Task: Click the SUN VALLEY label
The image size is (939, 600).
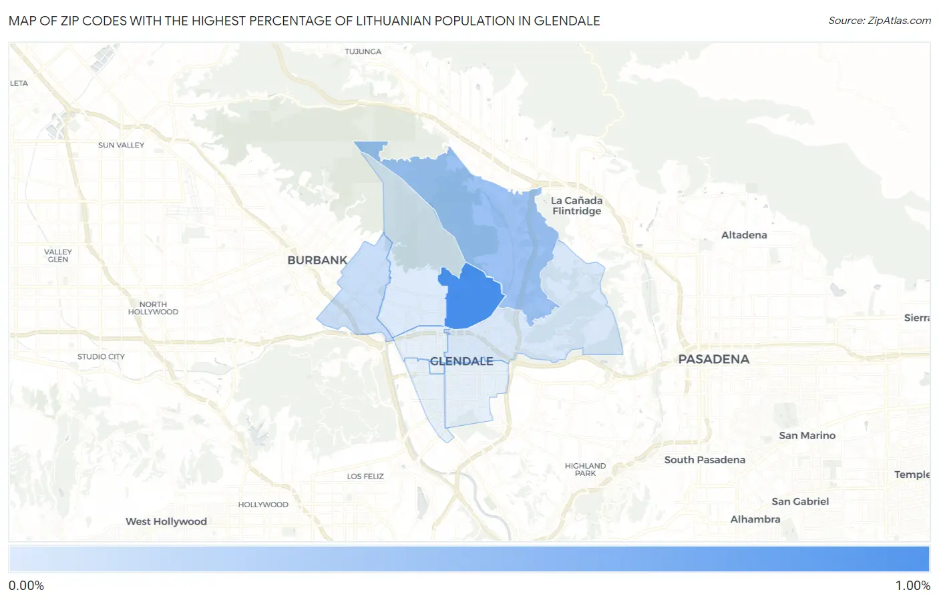Action: pyautogui.click(x=121, y=145)
